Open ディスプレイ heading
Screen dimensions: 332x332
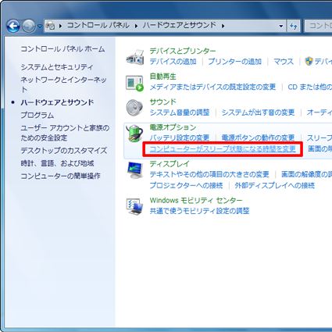tap(170, 164)
